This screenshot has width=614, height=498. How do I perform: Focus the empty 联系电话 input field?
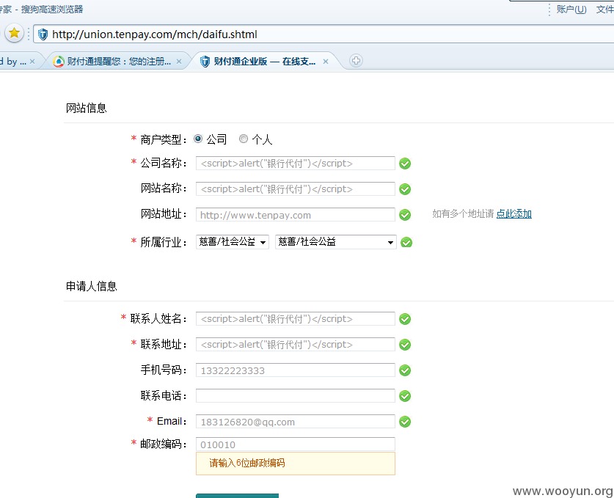click(295, 395)
